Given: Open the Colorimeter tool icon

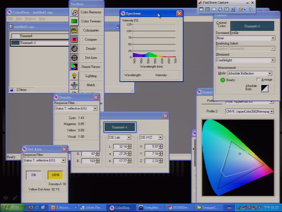Looking at the screenshot, I should tap(74, 30).
